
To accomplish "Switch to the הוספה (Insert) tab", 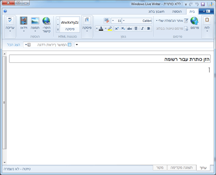I will (177, 12).
